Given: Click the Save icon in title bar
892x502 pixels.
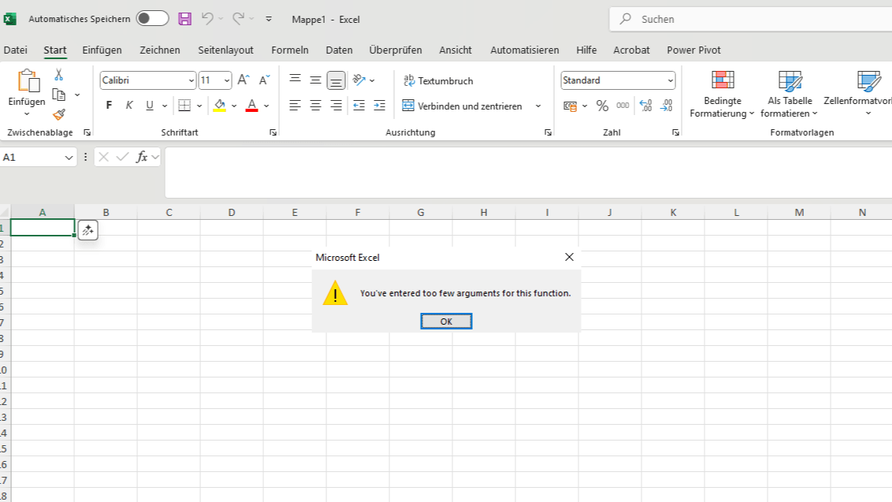Looking at the screenshot, I should [x=184, y=19].
